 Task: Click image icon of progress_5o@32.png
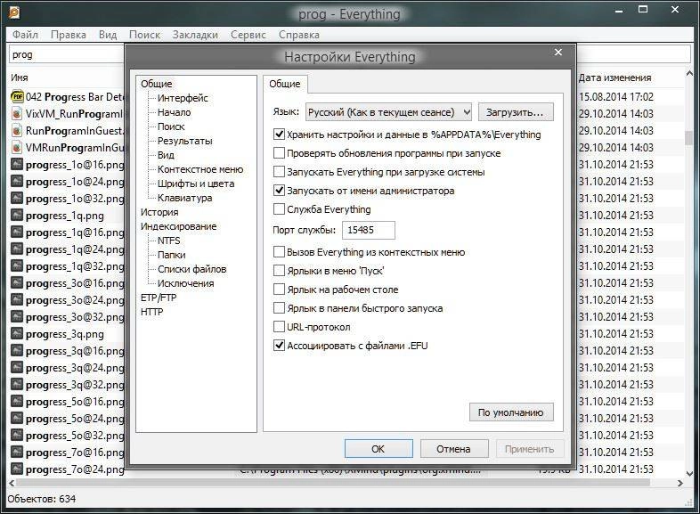(x=17, y=436)
